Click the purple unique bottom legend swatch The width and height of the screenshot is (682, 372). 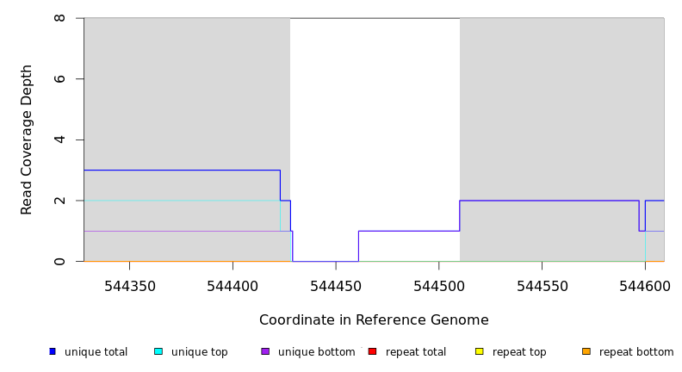(x=265, y=351)
